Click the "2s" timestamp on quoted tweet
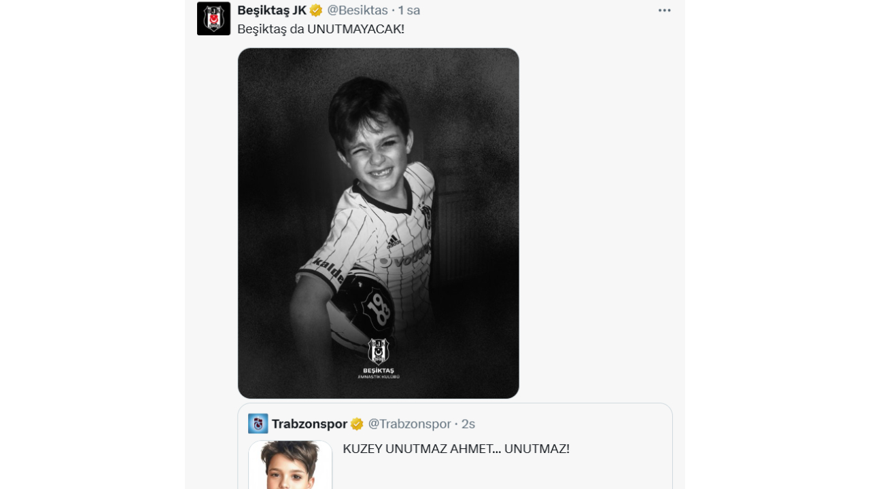The height and width of the screenshot is (489, 870). point(468,424)
